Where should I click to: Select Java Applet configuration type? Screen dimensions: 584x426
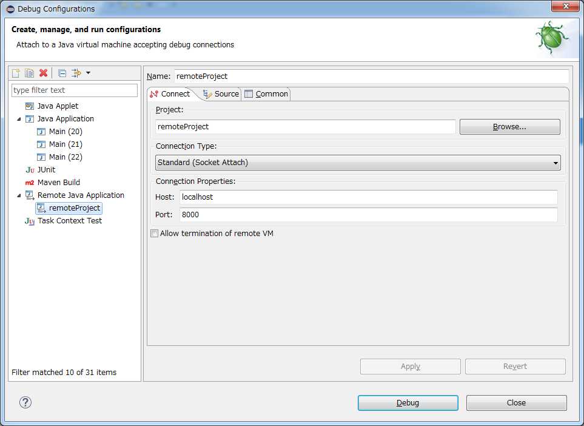click(58, 106)
